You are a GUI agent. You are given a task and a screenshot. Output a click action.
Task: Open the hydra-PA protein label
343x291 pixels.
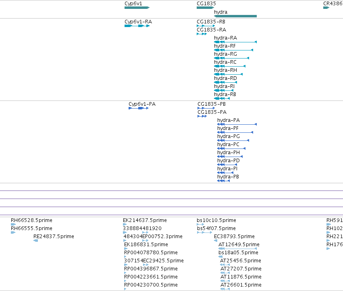[x=229, y=120]
